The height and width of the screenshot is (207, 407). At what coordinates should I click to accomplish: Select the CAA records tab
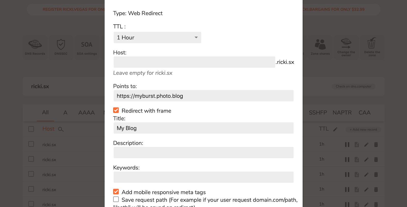pos(364,113)
